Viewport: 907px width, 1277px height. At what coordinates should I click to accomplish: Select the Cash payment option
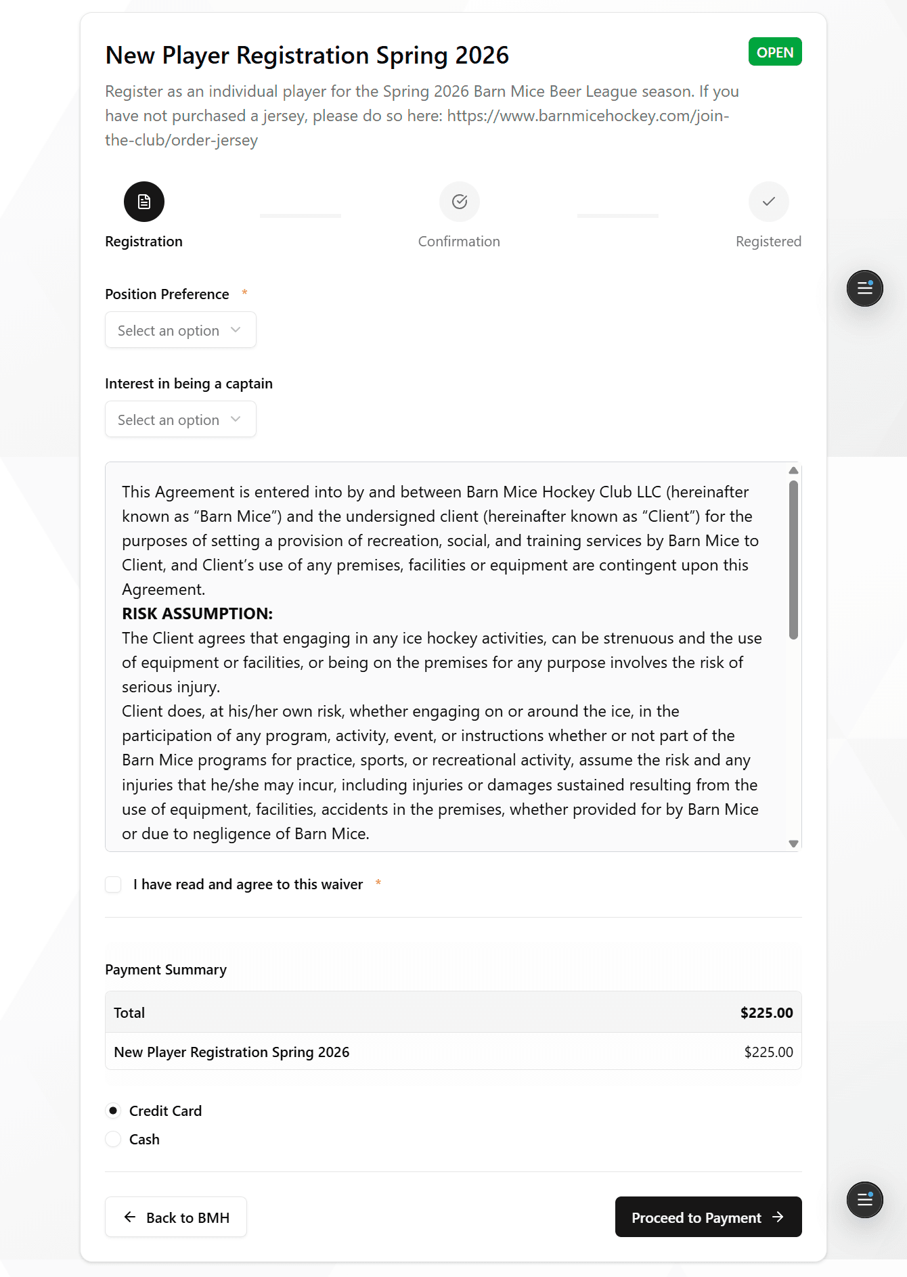(113, 1139)
